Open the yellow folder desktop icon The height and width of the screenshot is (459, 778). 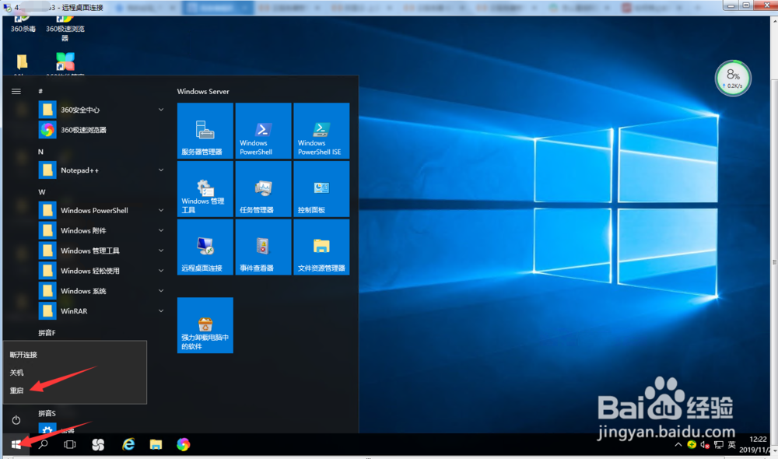click(22, 64)
